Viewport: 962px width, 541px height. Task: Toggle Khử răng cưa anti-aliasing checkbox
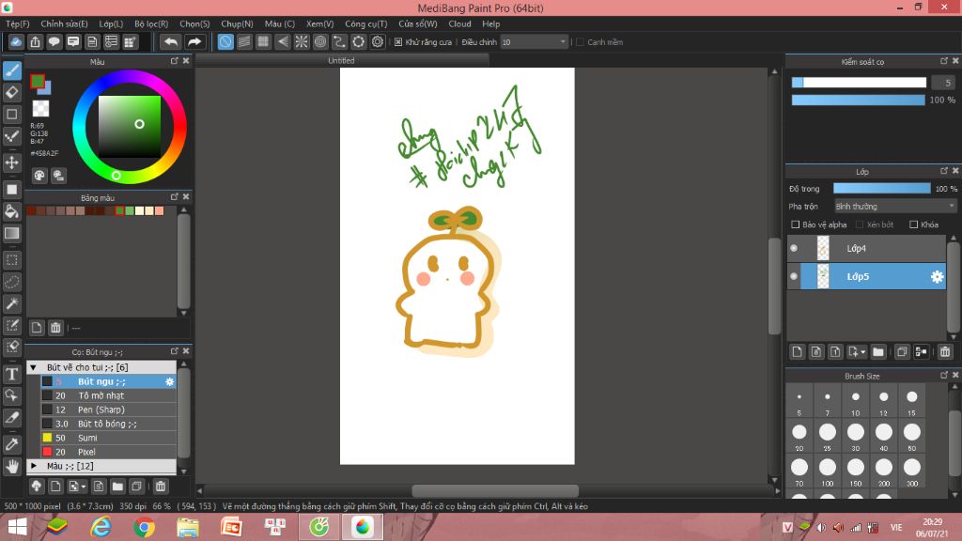tap(398, 41)
